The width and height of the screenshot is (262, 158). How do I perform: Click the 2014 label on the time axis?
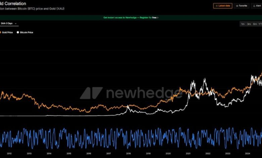(49, 154)
